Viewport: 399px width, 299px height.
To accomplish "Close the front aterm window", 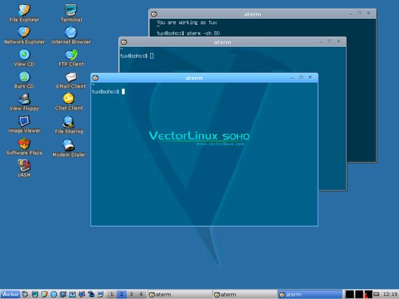I will (x=310, y=77).
